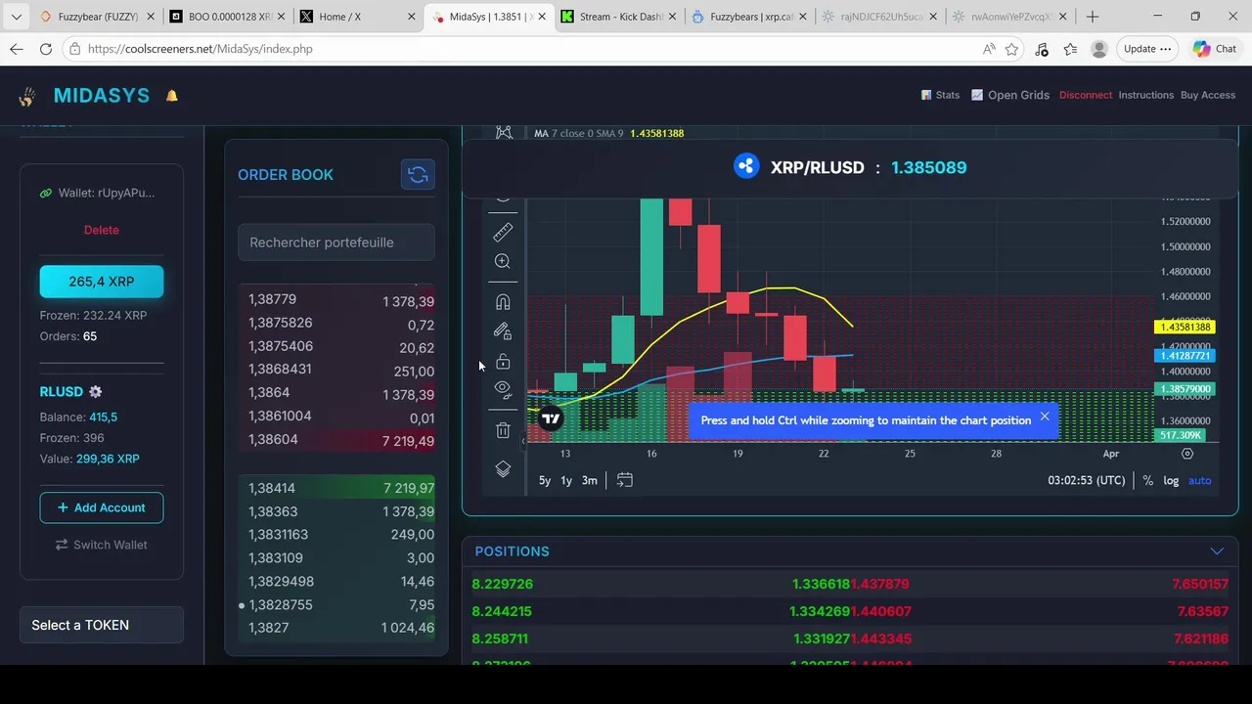Select the Measure ruler tool
The image size is (1252, 704).
(503, 232)
